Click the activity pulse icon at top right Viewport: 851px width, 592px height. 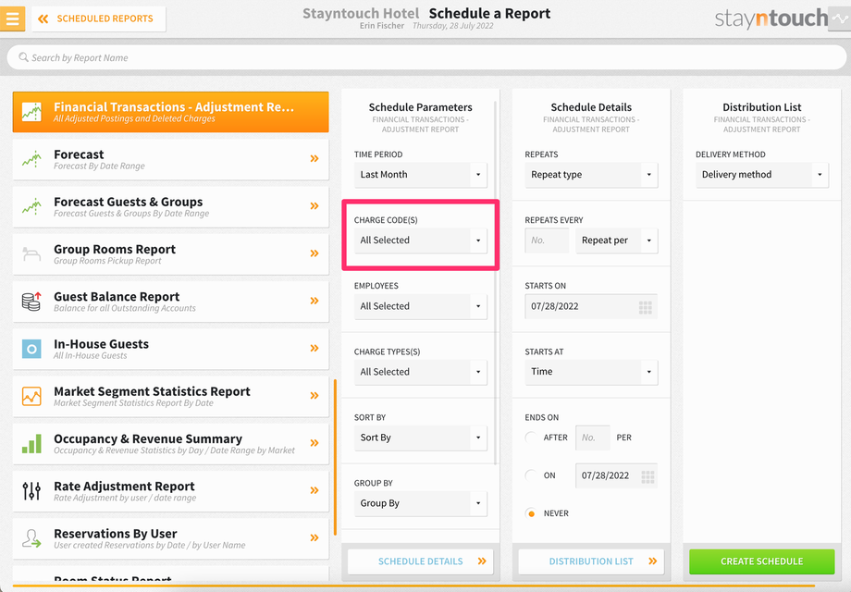click(x=841, y=19)
